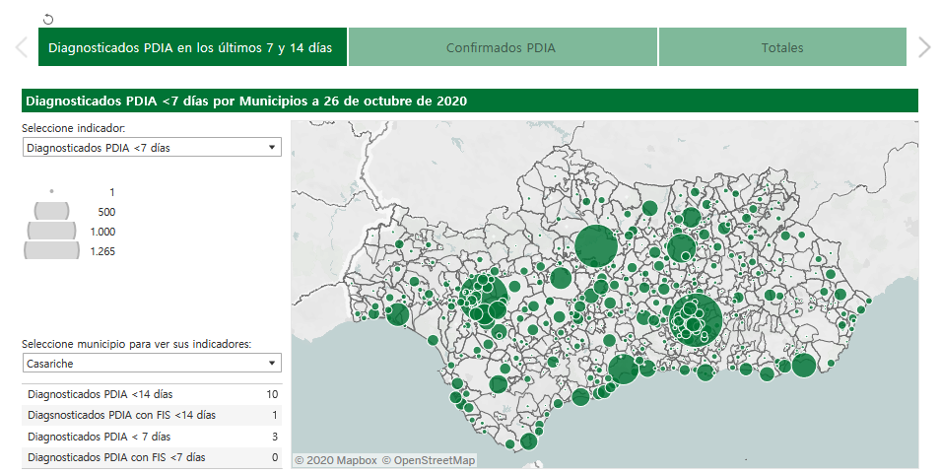Click the map title header bar
This screenshot has height=473, width=941.
click(469, 101)
